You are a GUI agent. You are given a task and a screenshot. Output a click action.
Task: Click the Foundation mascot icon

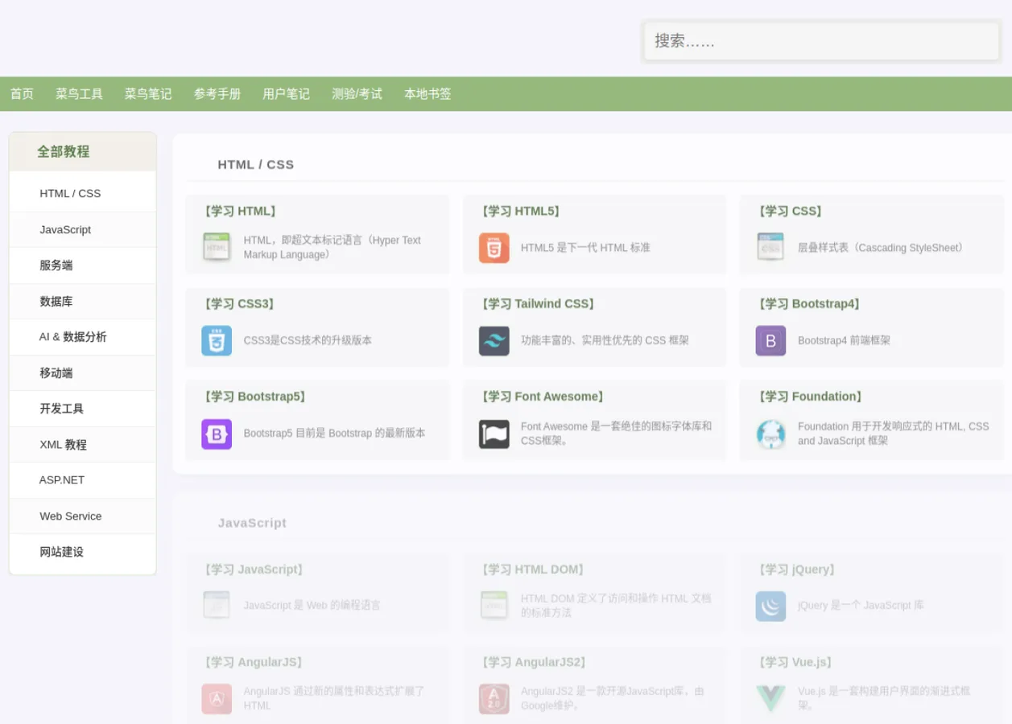point(770,434)
